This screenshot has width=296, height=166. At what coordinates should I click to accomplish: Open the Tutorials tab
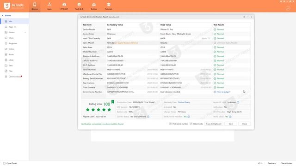[x=109, y=6]
